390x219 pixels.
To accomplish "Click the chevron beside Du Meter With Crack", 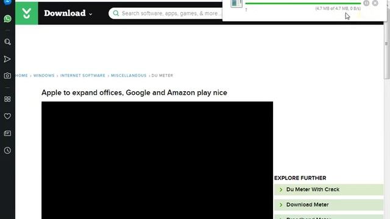I will (x=281, y=190).
